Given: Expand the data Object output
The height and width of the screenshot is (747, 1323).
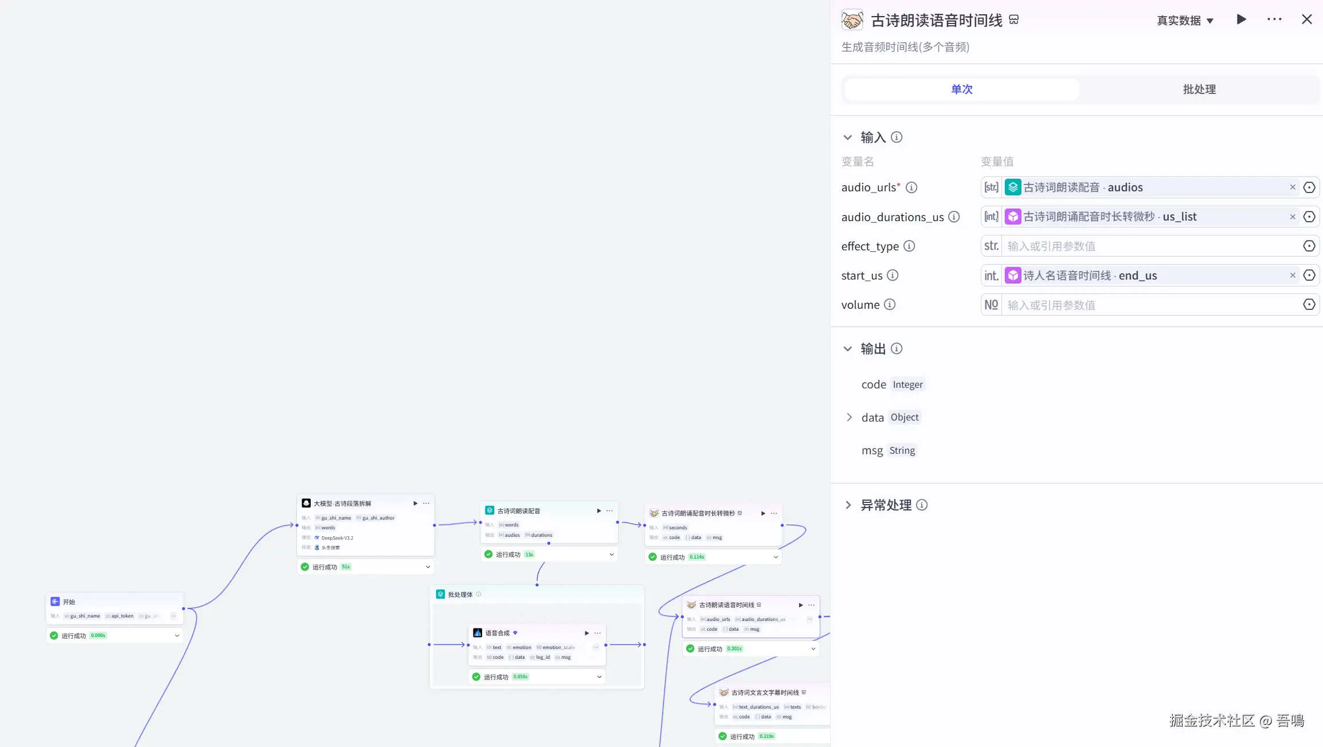Looking at the screenshot, I should click(850, 418).
